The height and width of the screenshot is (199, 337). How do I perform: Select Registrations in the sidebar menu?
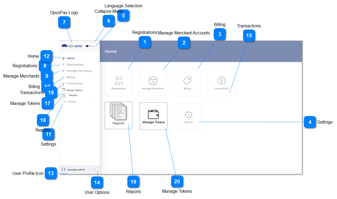pos(75,65)
